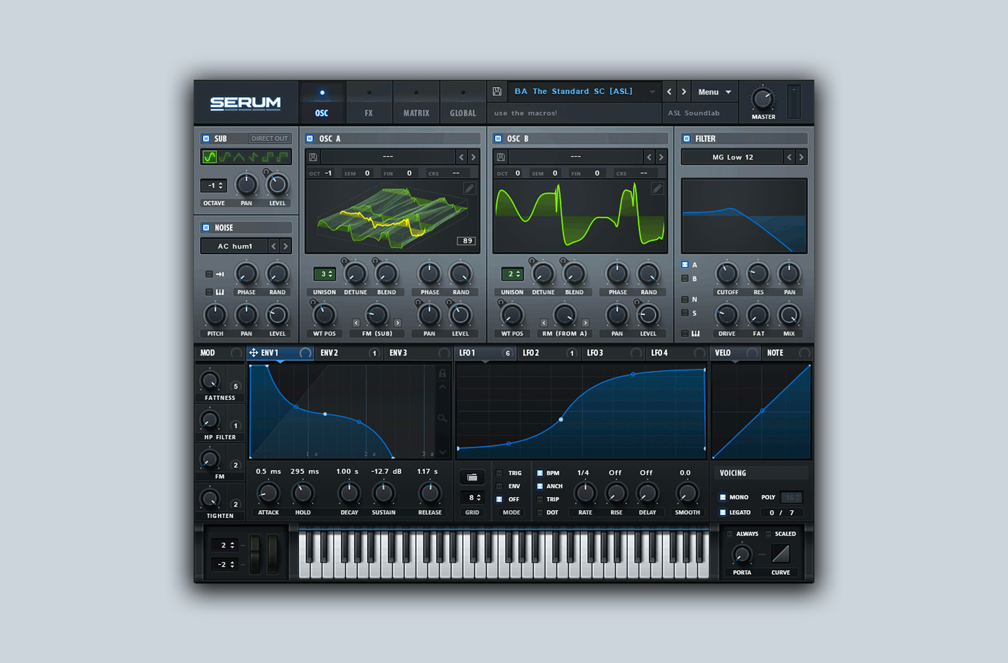Go to previous preset arrow

coord(669,92)
